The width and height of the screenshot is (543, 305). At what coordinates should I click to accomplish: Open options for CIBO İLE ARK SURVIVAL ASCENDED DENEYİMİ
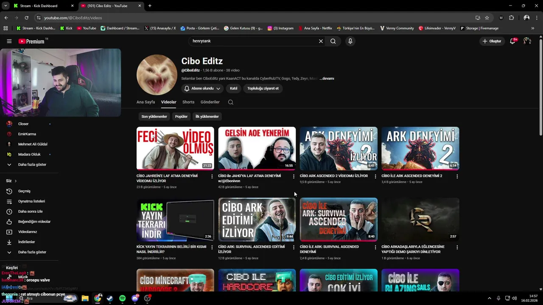point(375,247)
